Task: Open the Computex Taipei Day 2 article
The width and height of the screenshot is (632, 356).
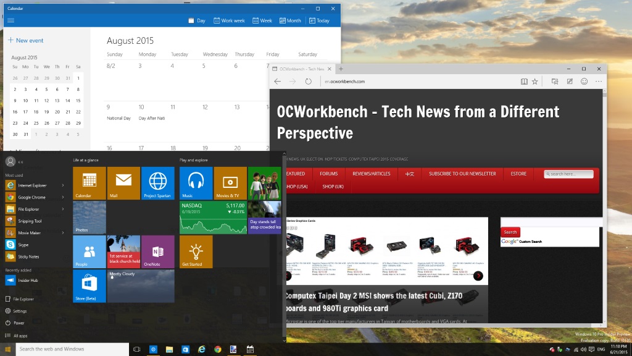Action: pyautogui.click(x=373, y=302)
